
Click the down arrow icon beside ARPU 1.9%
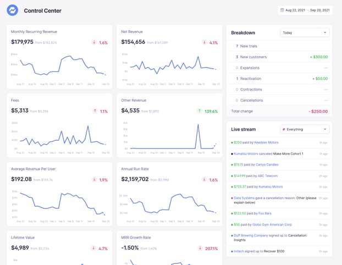pos(94,179)
